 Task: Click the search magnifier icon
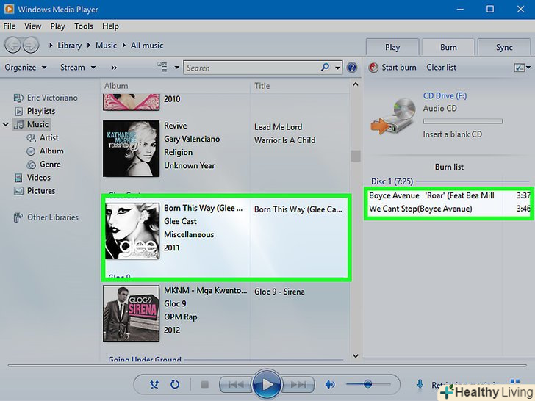pyautogui.click(x=325, y=67)
